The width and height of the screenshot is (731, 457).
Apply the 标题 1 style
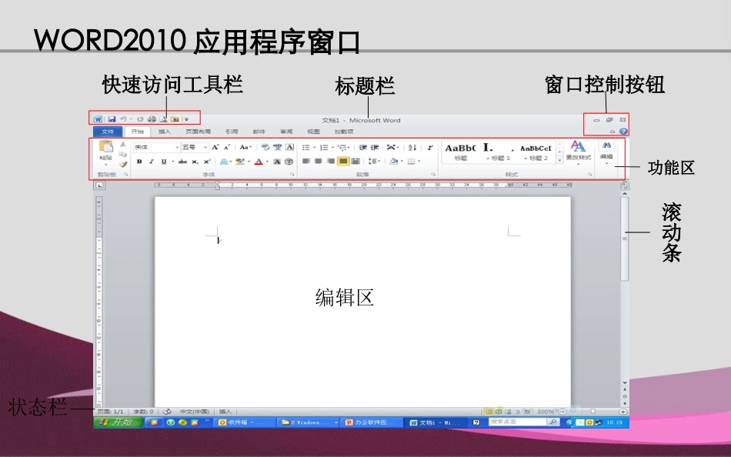pos(499,152)
